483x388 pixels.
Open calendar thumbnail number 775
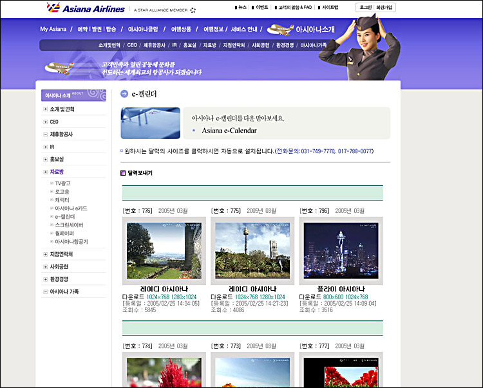pyautogui.click(x=252, y=251)
